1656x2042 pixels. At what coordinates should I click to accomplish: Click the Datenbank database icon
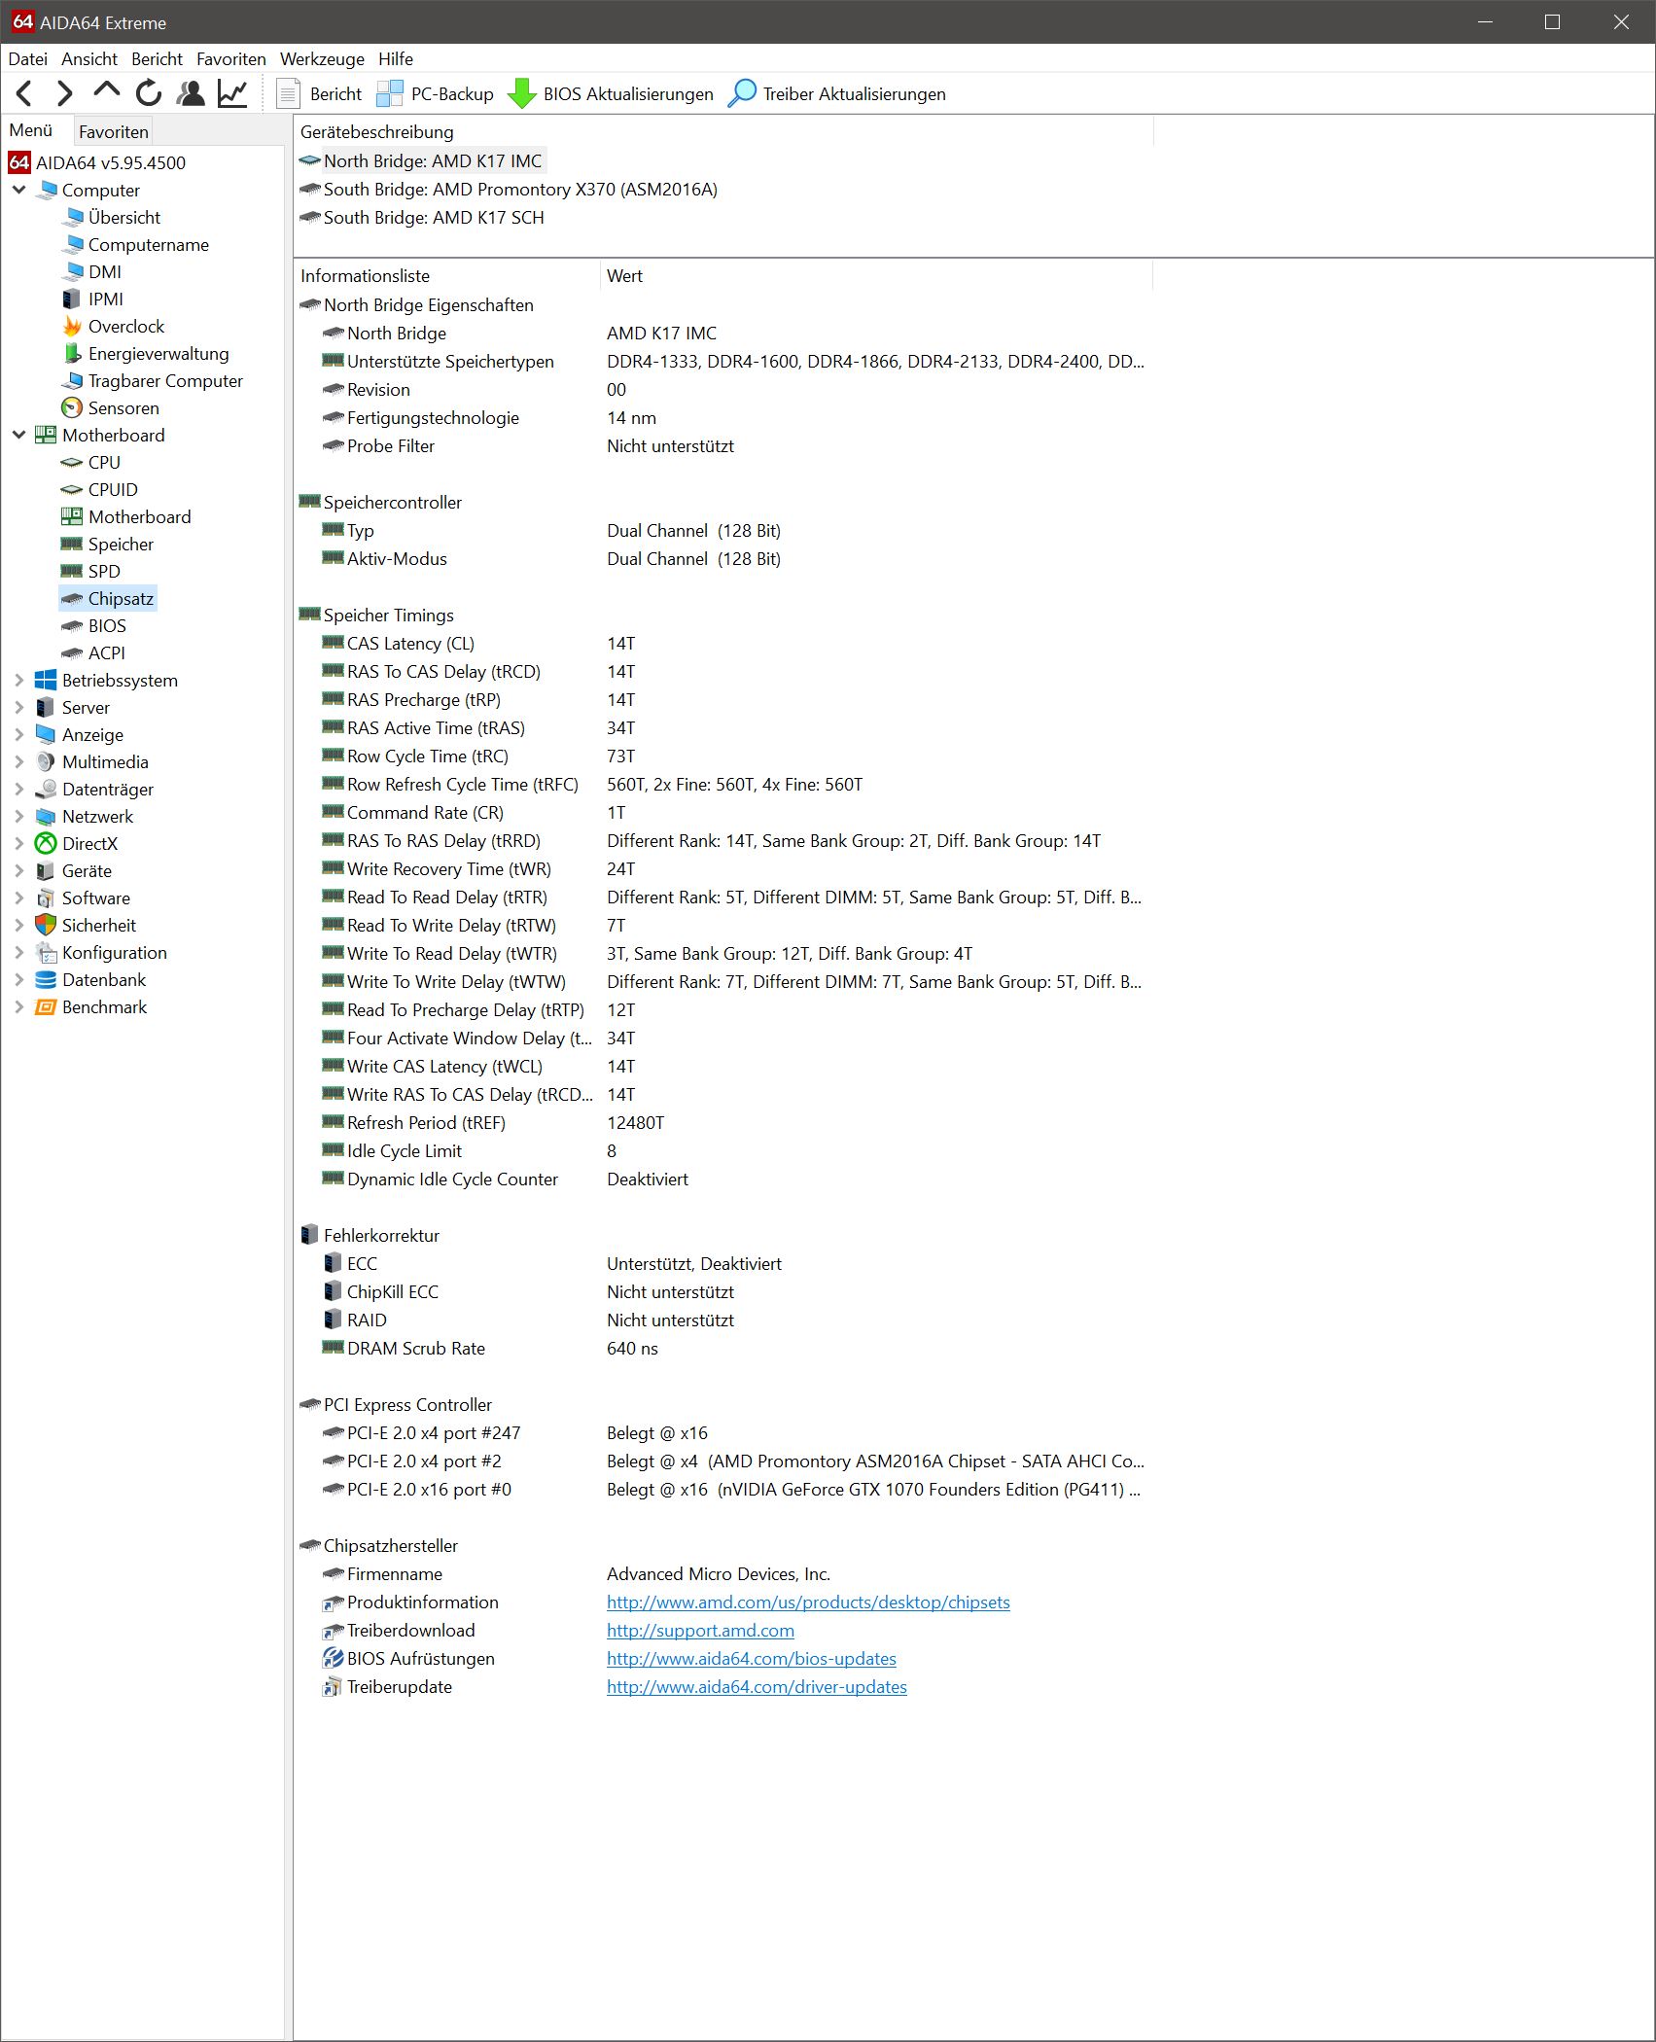46,979
